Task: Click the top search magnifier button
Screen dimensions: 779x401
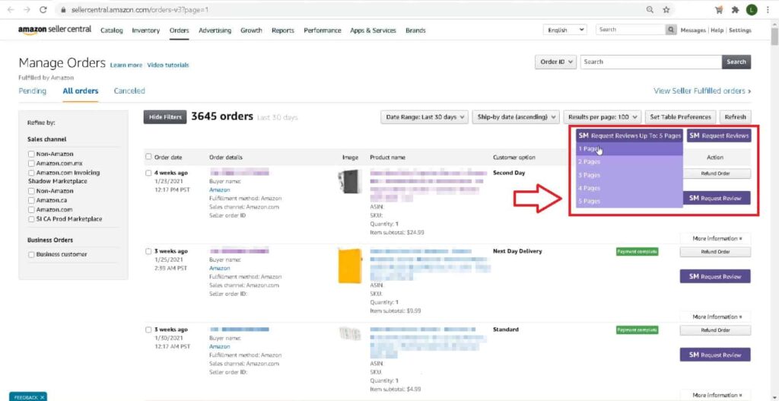Action: (x=671, y=30)
